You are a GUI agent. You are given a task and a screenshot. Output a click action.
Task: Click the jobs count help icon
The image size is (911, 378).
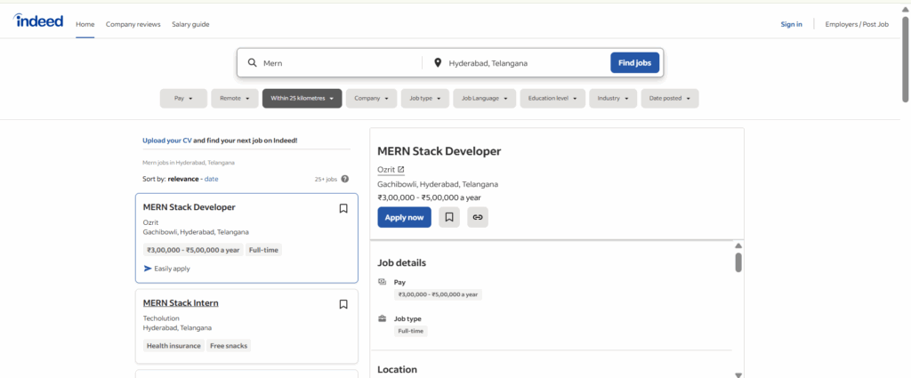tap(345, 179)
